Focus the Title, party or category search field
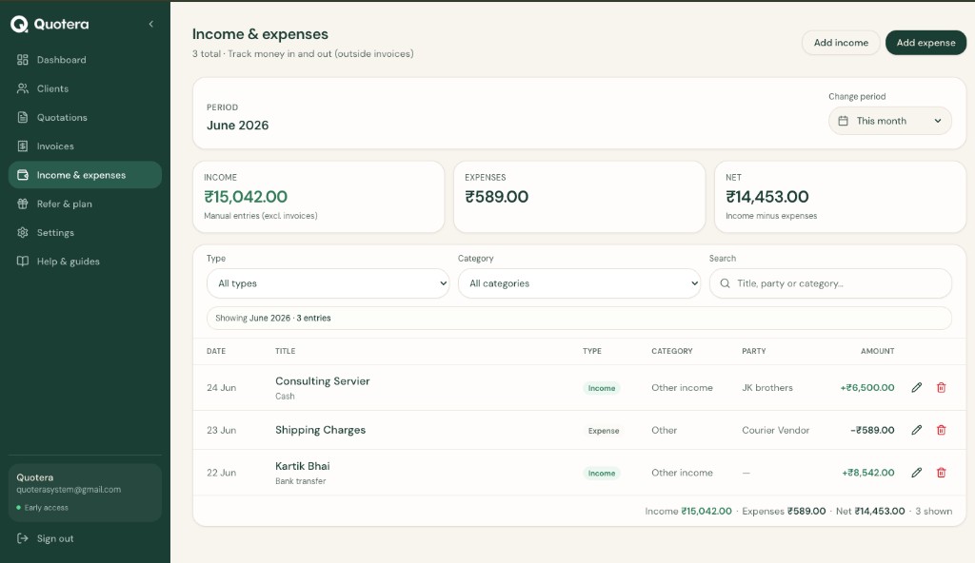 coord(830,283)
